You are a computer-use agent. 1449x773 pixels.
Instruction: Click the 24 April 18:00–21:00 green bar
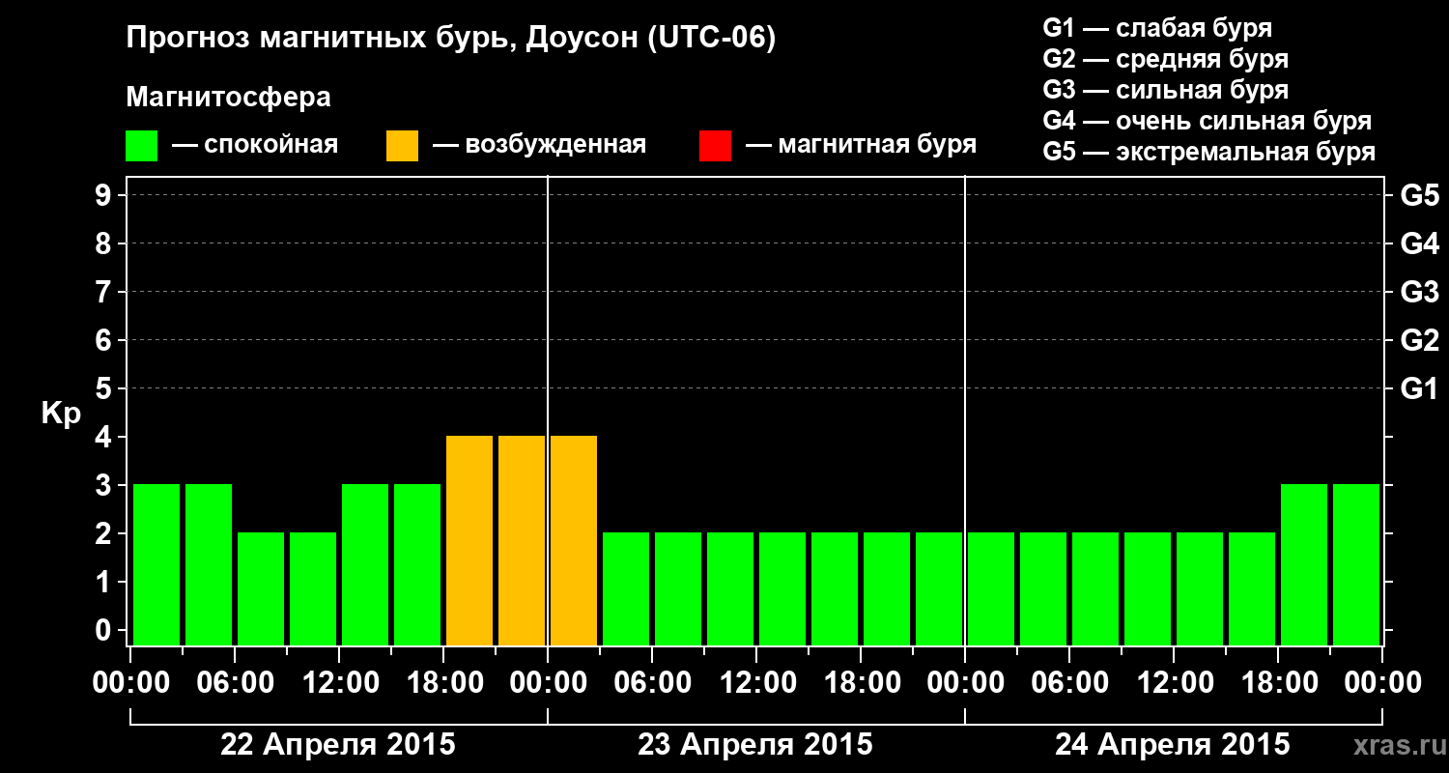1304,564
